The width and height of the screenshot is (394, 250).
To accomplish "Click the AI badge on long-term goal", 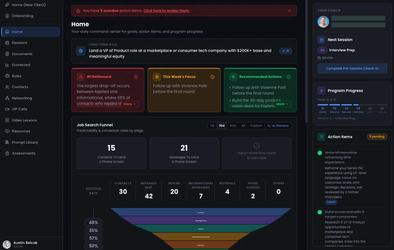I will coord(286,51).
